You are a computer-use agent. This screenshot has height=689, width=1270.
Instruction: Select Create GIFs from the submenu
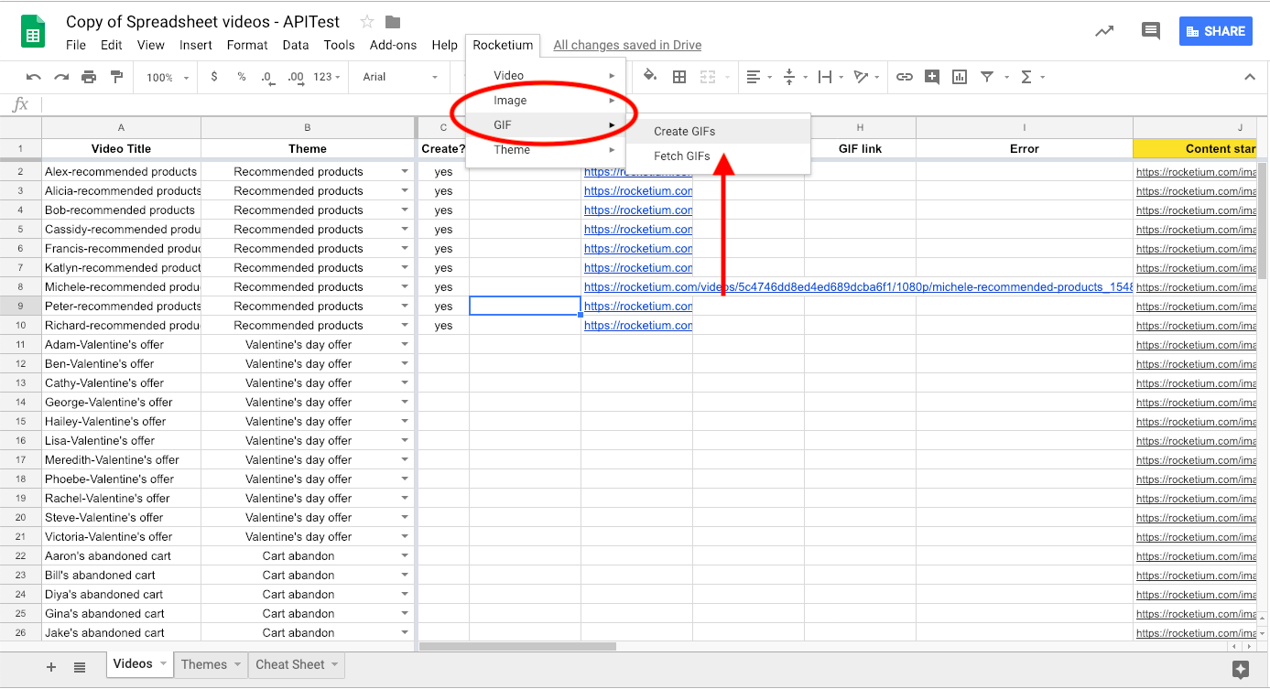click(x=718, y=132)
